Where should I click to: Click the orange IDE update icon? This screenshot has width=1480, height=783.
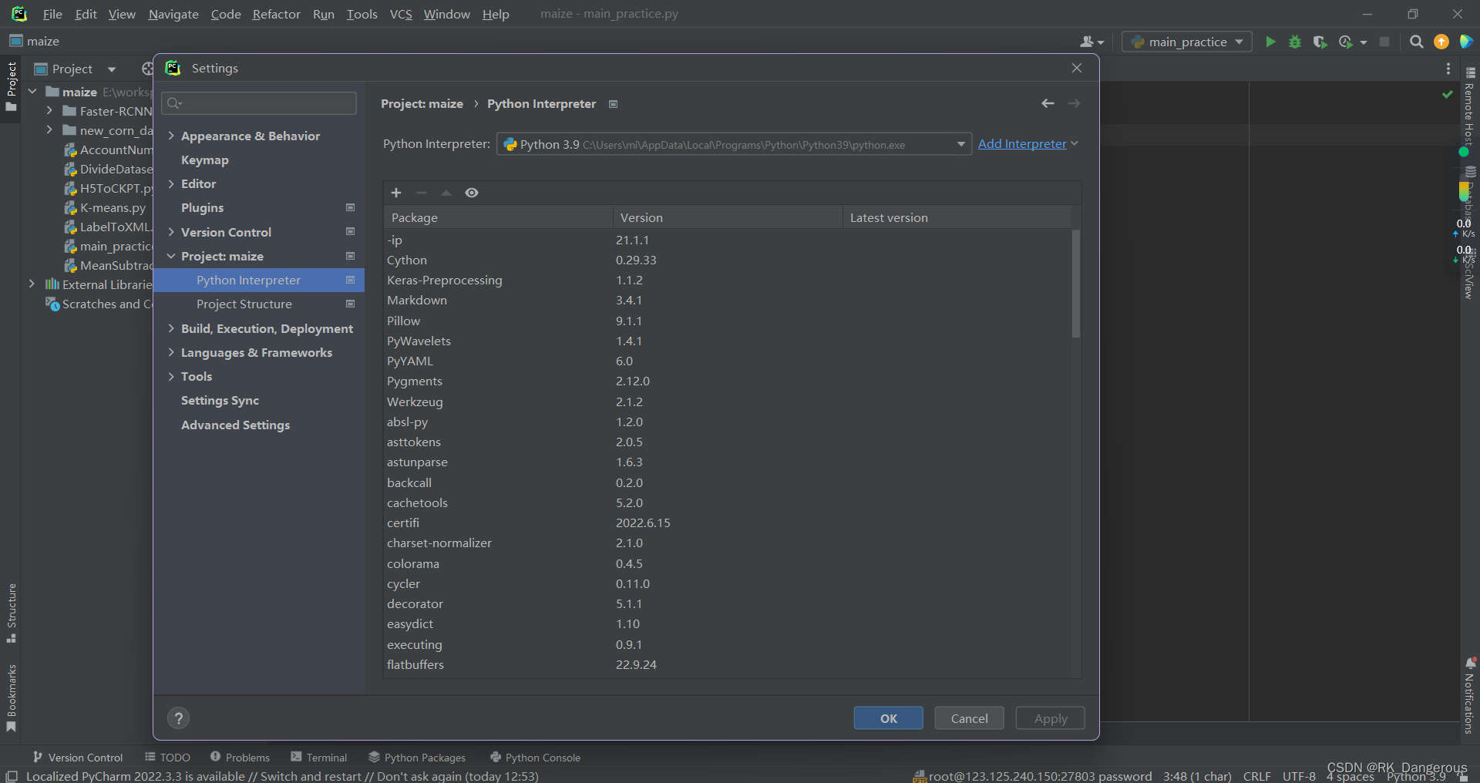coord(1441,42)
